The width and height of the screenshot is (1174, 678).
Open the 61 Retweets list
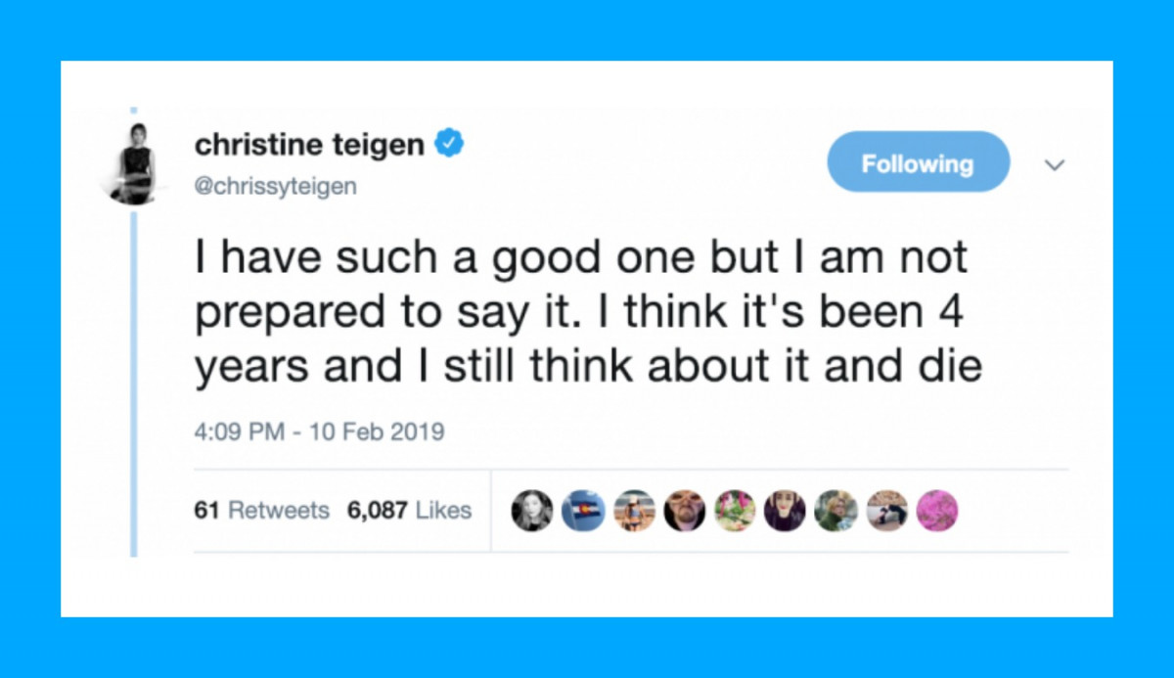coord(261,510)
